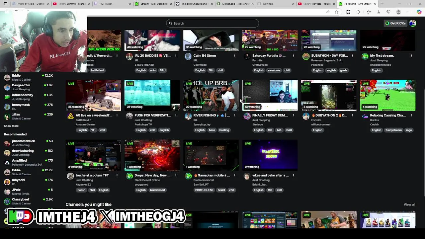Click the Amplified avatar in Recommended
This screenshot has height=239, width=425.
(7, 162)
